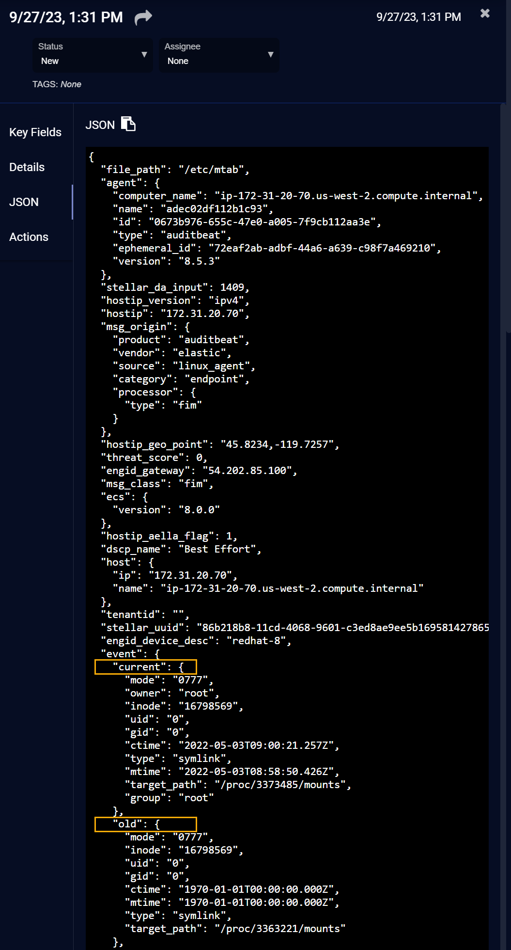Click the TAGS: None label
The width and height of the screenshot is (511, 950).
[57, 84]
